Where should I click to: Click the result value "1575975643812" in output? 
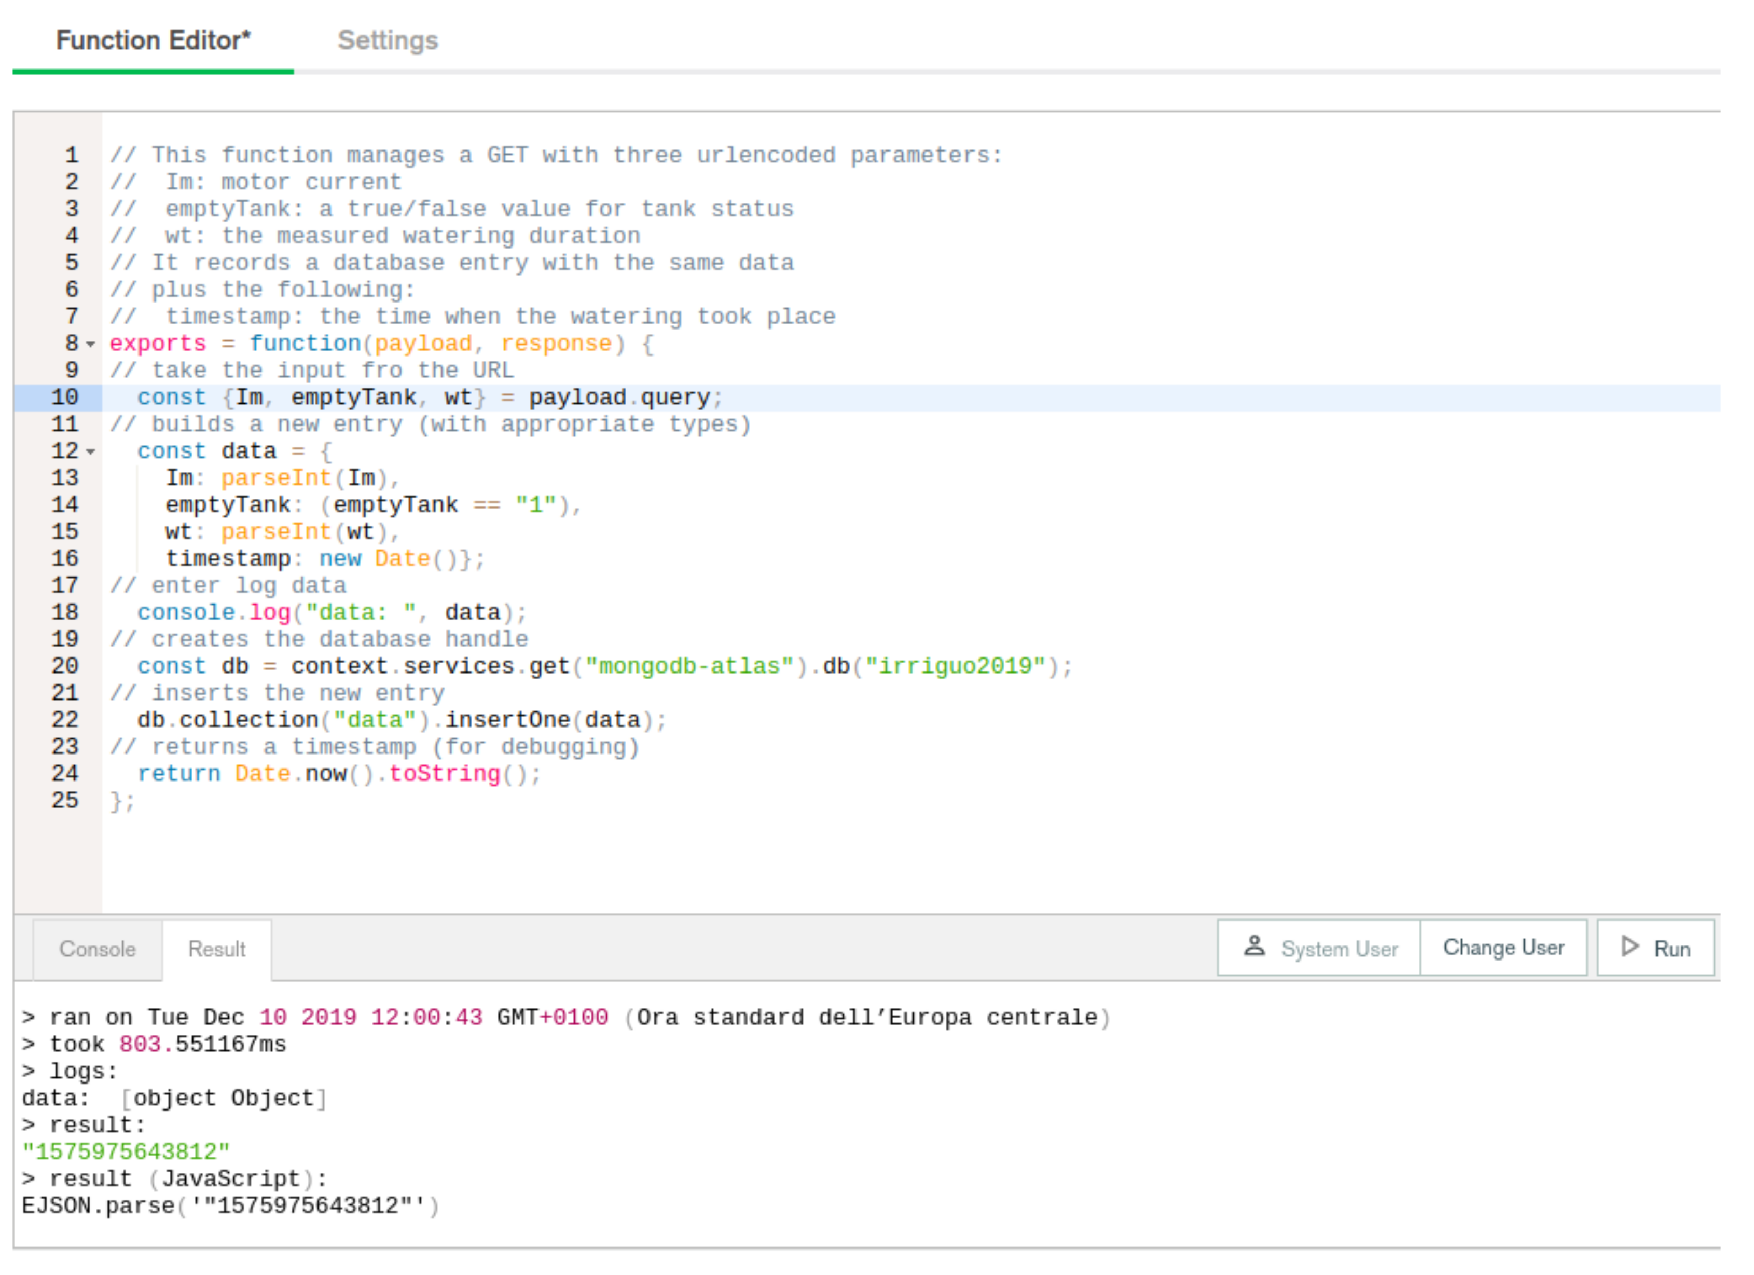[126, 1152]
